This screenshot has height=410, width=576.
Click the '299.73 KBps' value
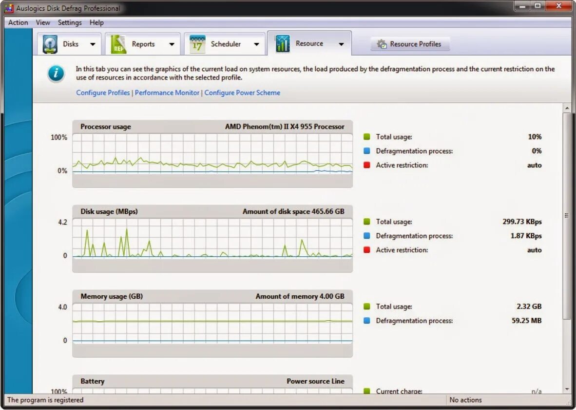click(x=522, y=222)
